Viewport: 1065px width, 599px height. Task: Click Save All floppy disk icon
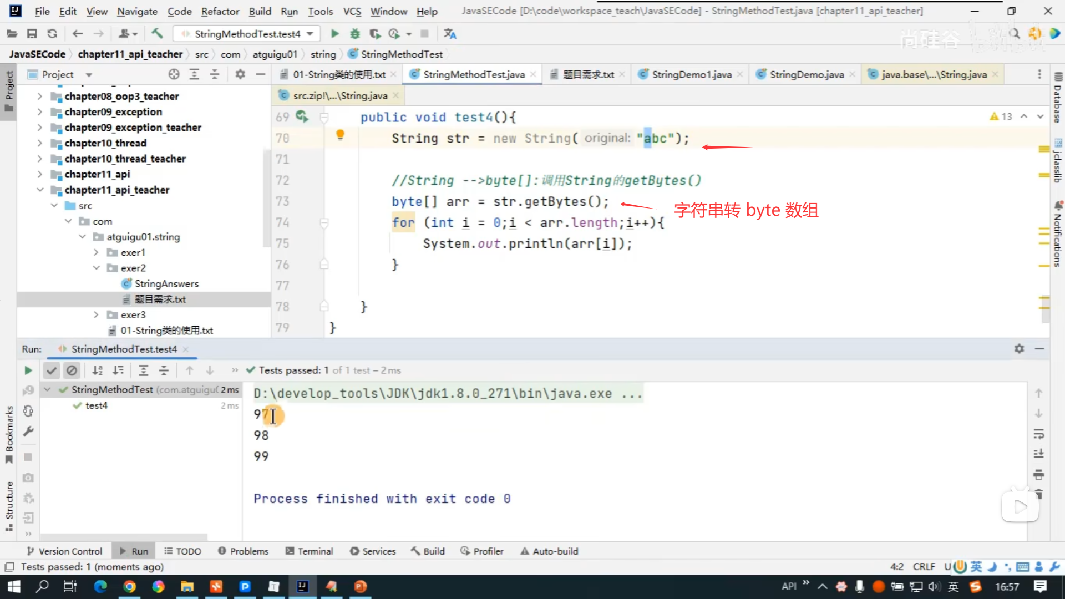[32, 34]
